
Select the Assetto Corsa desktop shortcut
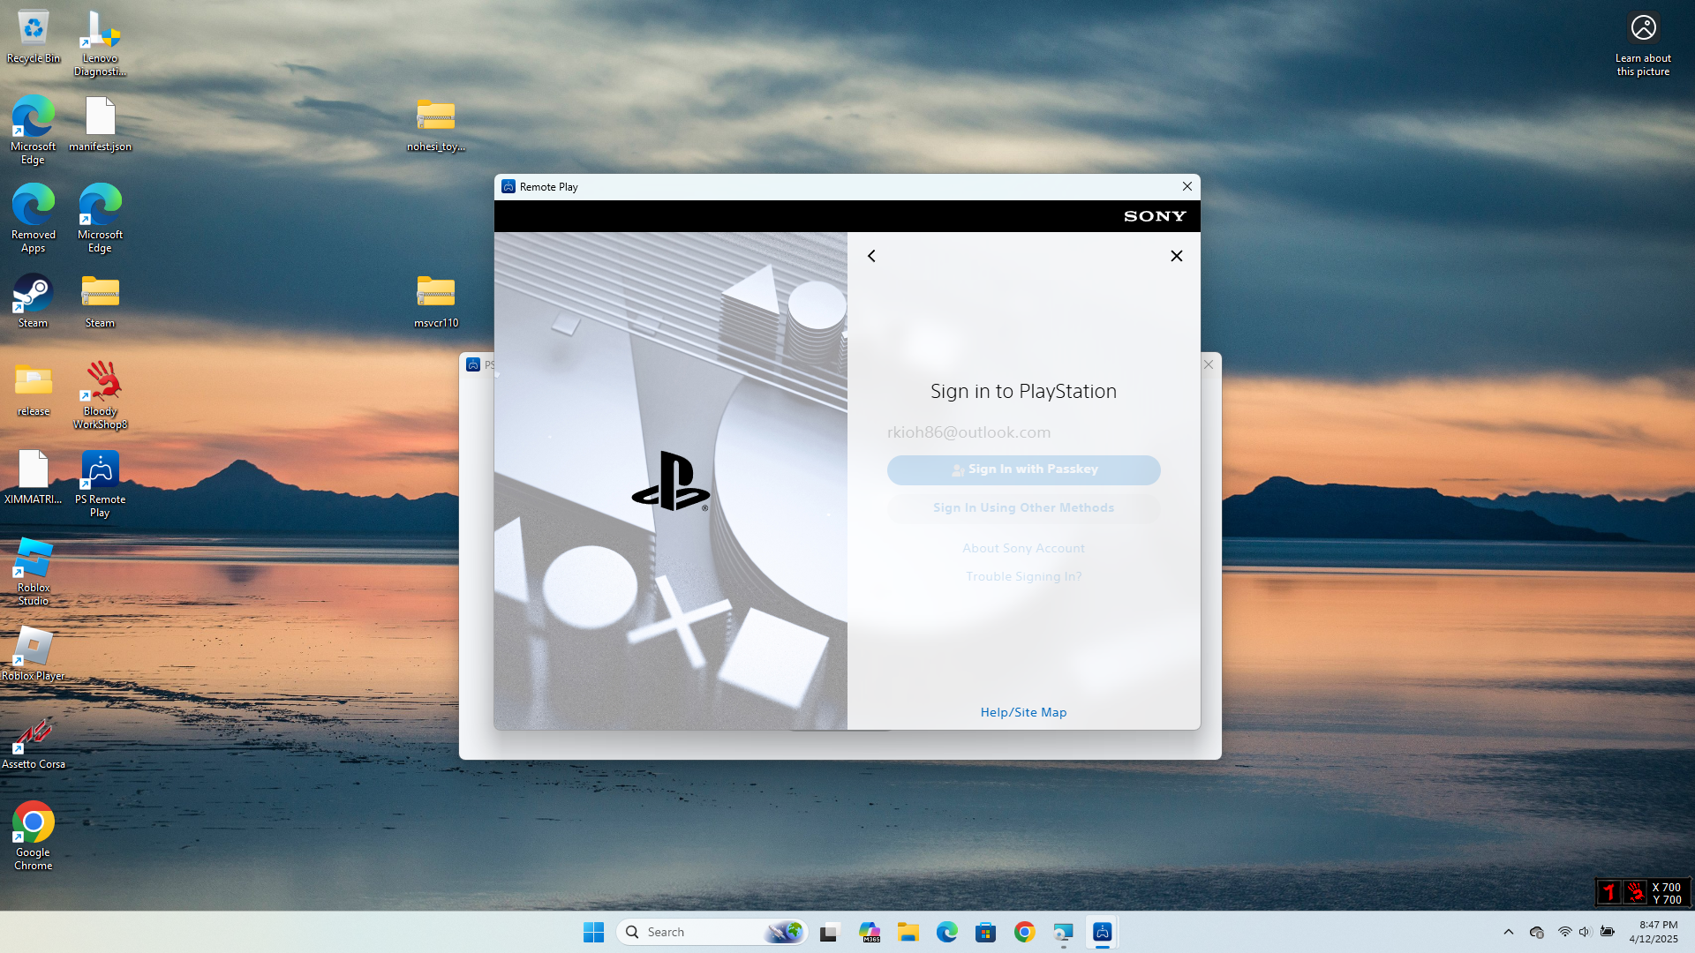[34, 743]
